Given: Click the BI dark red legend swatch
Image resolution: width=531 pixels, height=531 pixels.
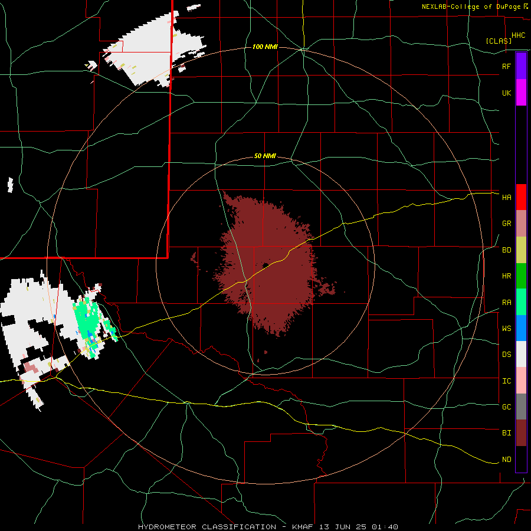Looking at the screenshot, I should click(521, 433).
